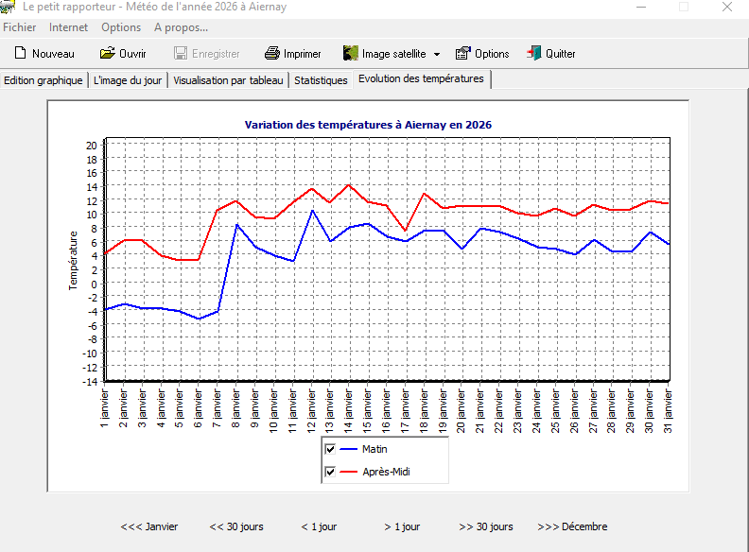Switch to Visualisation par tableau tab
The width and height of the screenshot is (749, 552).
[x=228, y=80]
